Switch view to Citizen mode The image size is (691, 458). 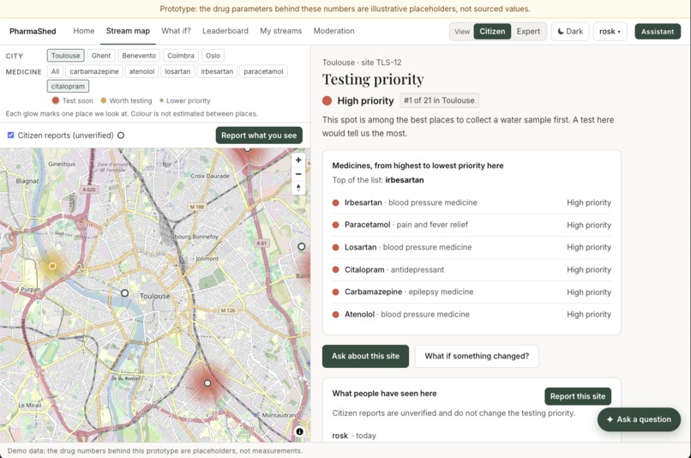(x=492, y=31)
